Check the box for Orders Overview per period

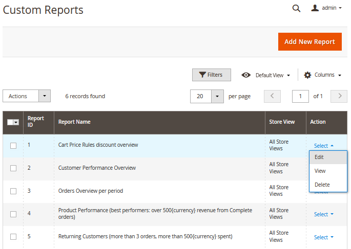click(13, 191)
